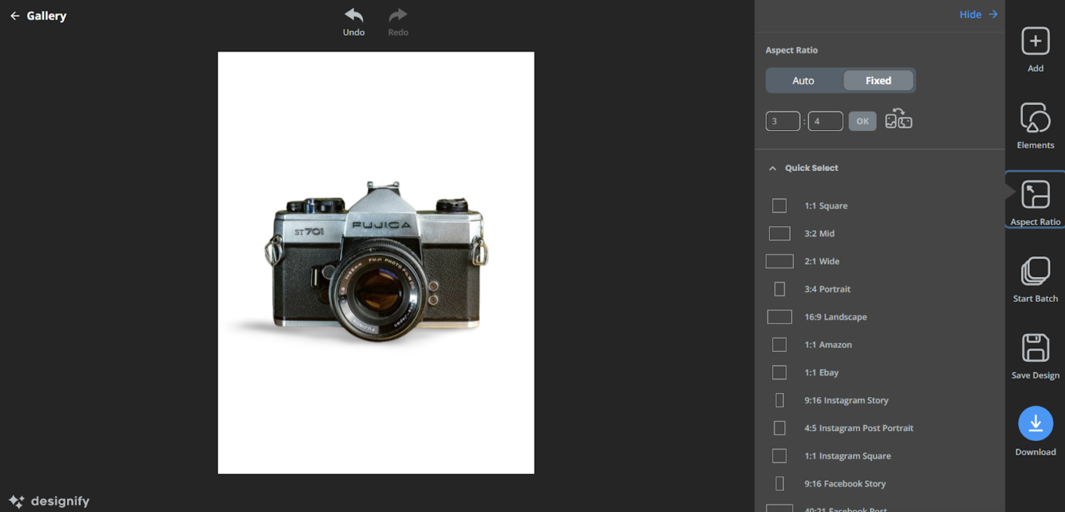This screenshot has width=1065, height=512.
Task: Select the camera image on canvas
Action: click(376, 261)
